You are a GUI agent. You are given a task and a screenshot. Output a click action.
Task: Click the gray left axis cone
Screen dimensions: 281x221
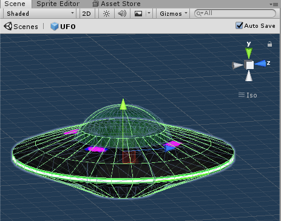click(x=237, y=65)
